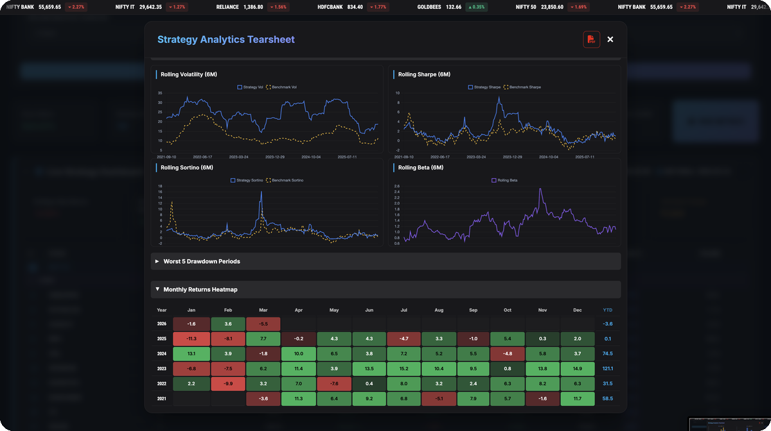
Task: Click the Rolling Beta chart line area
Action: click(x=510, y=215)
